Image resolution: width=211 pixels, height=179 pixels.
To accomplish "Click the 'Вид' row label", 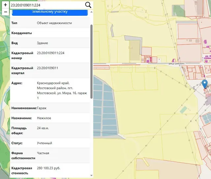I will 15,43.
